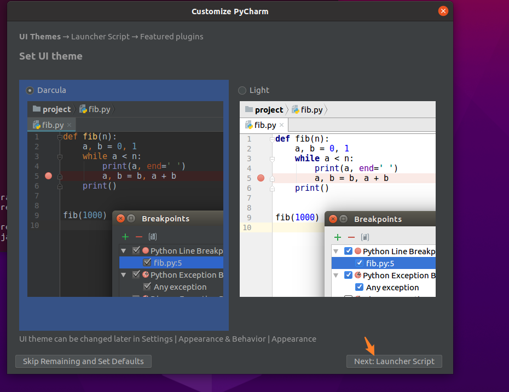Screen dimensions: 509x392
Task: Click green plus add breakpoint in Darcula preview
Action: 125,237
